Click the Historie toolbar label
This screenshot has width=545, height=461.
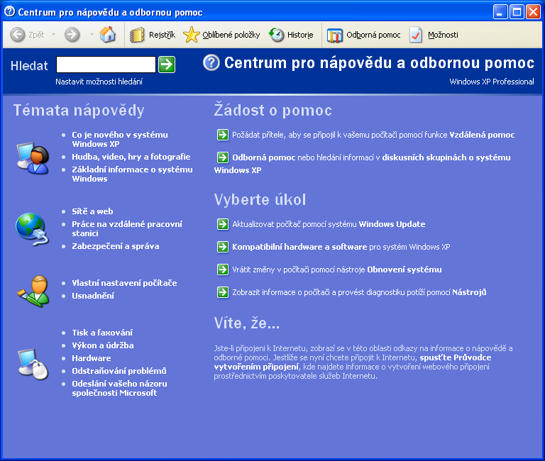coord(300,35)
